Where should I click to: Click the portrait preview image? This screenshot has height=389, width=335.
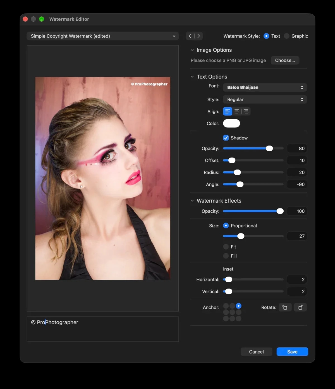point(103,178)
